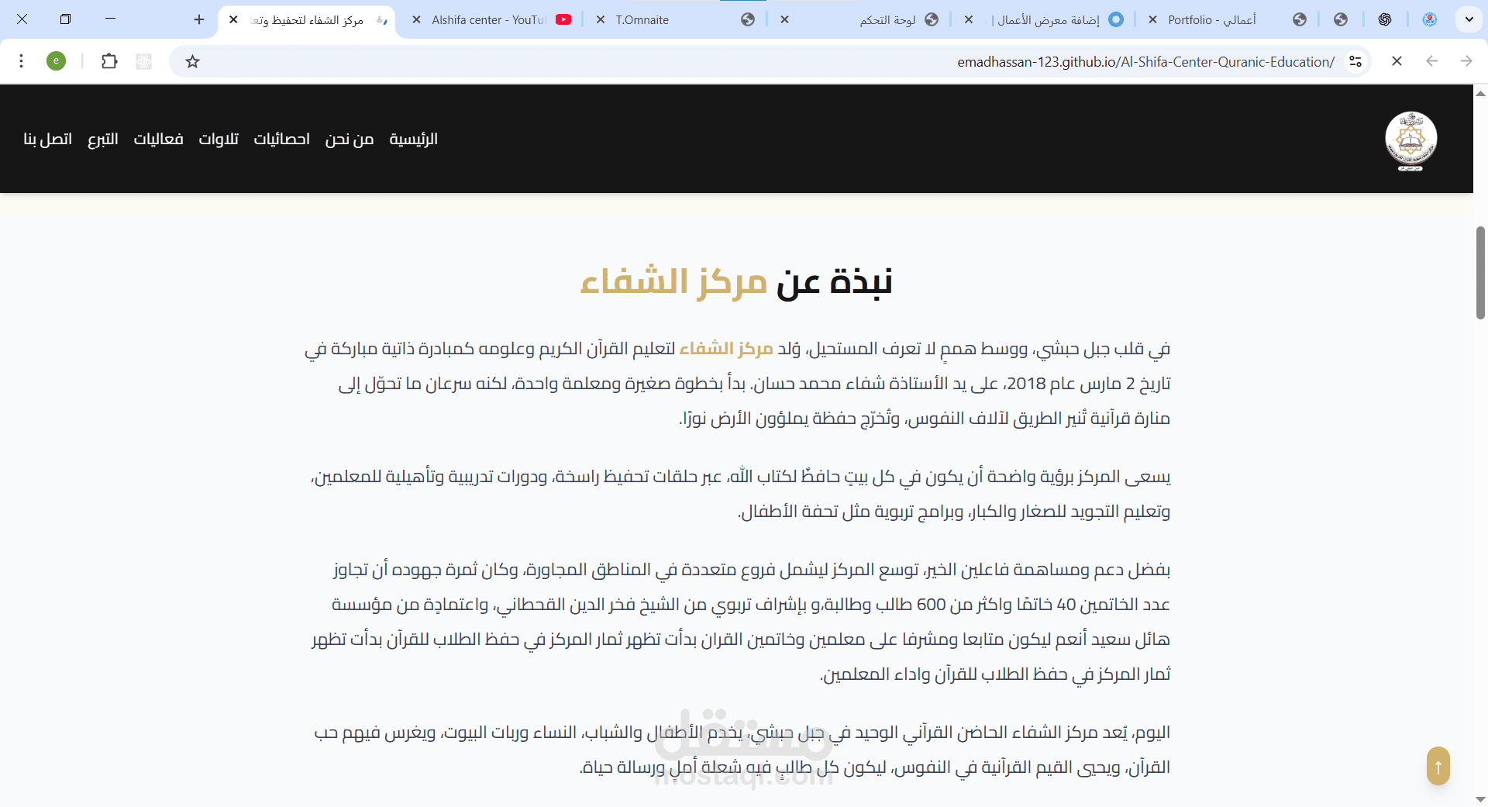Click the right-pointing navigation arrow in the toolbar
Screen dimensions: 1488x807
click(x=1466, y=61)
